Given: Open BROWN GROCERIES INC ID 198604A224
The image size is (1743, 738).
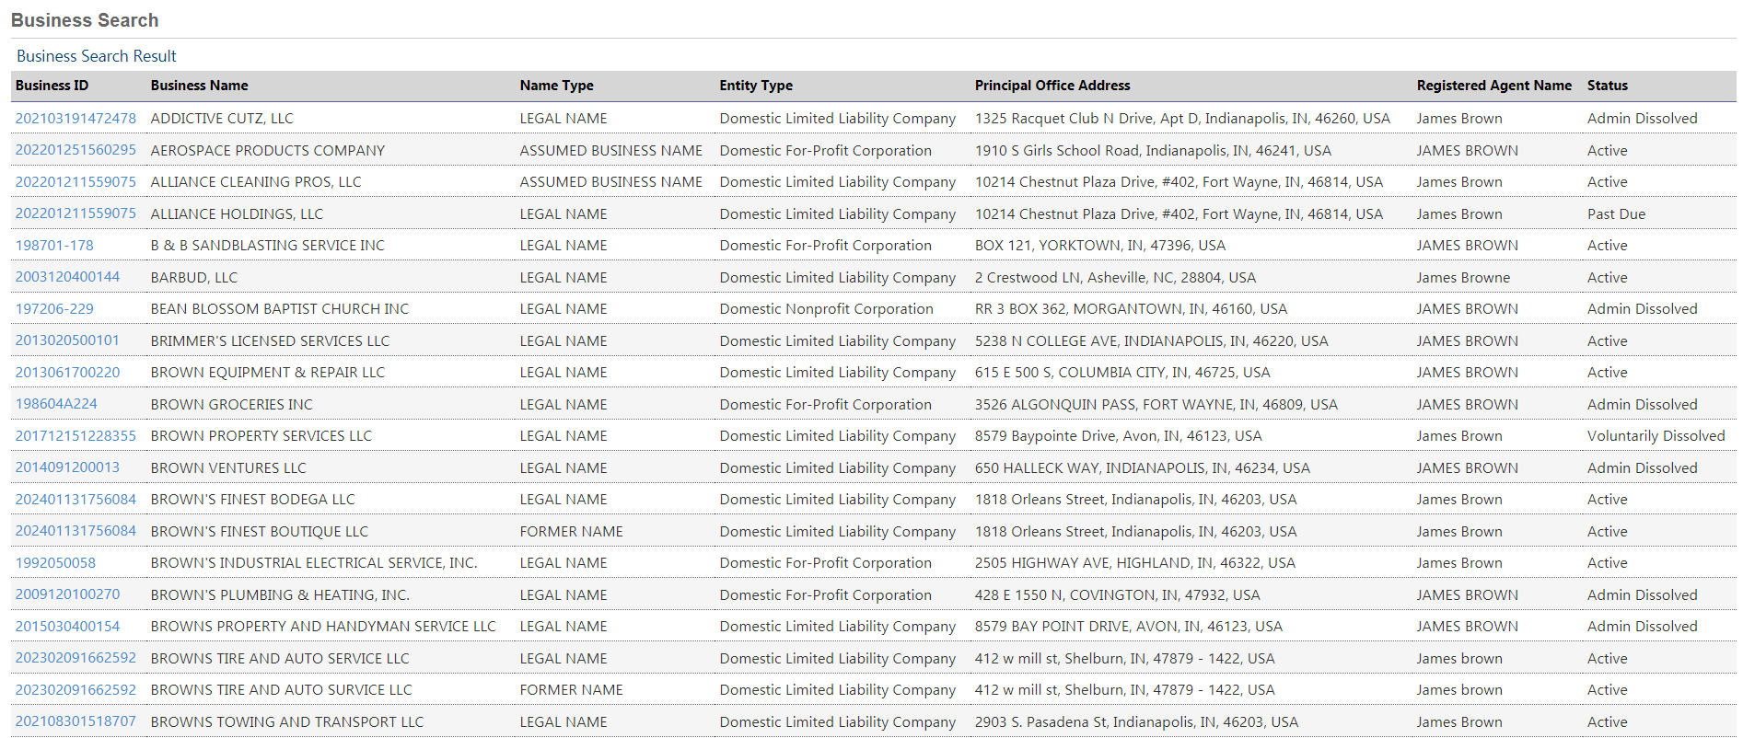Looking at the screenshot, I should tap(56, 404).
